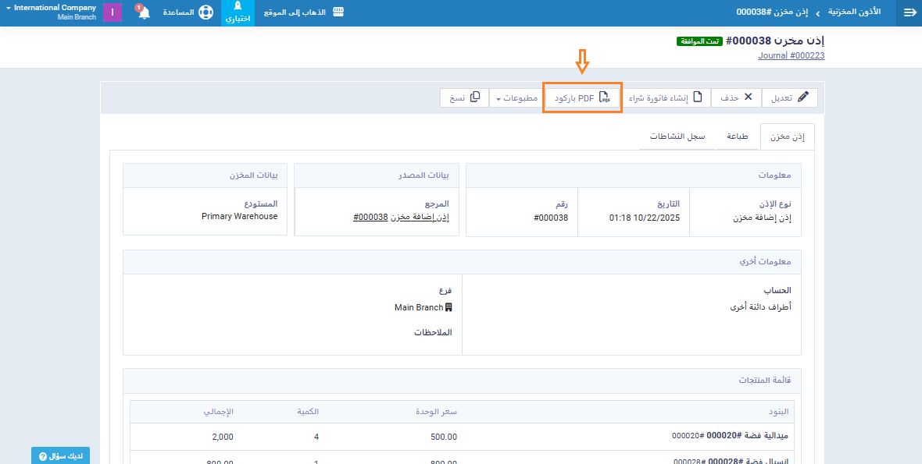Open the Journal #000223 link

pos(791,55)
